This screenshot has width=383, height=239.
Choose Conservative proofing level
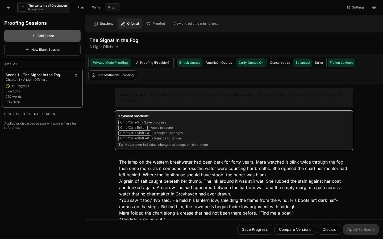(280, 63)
